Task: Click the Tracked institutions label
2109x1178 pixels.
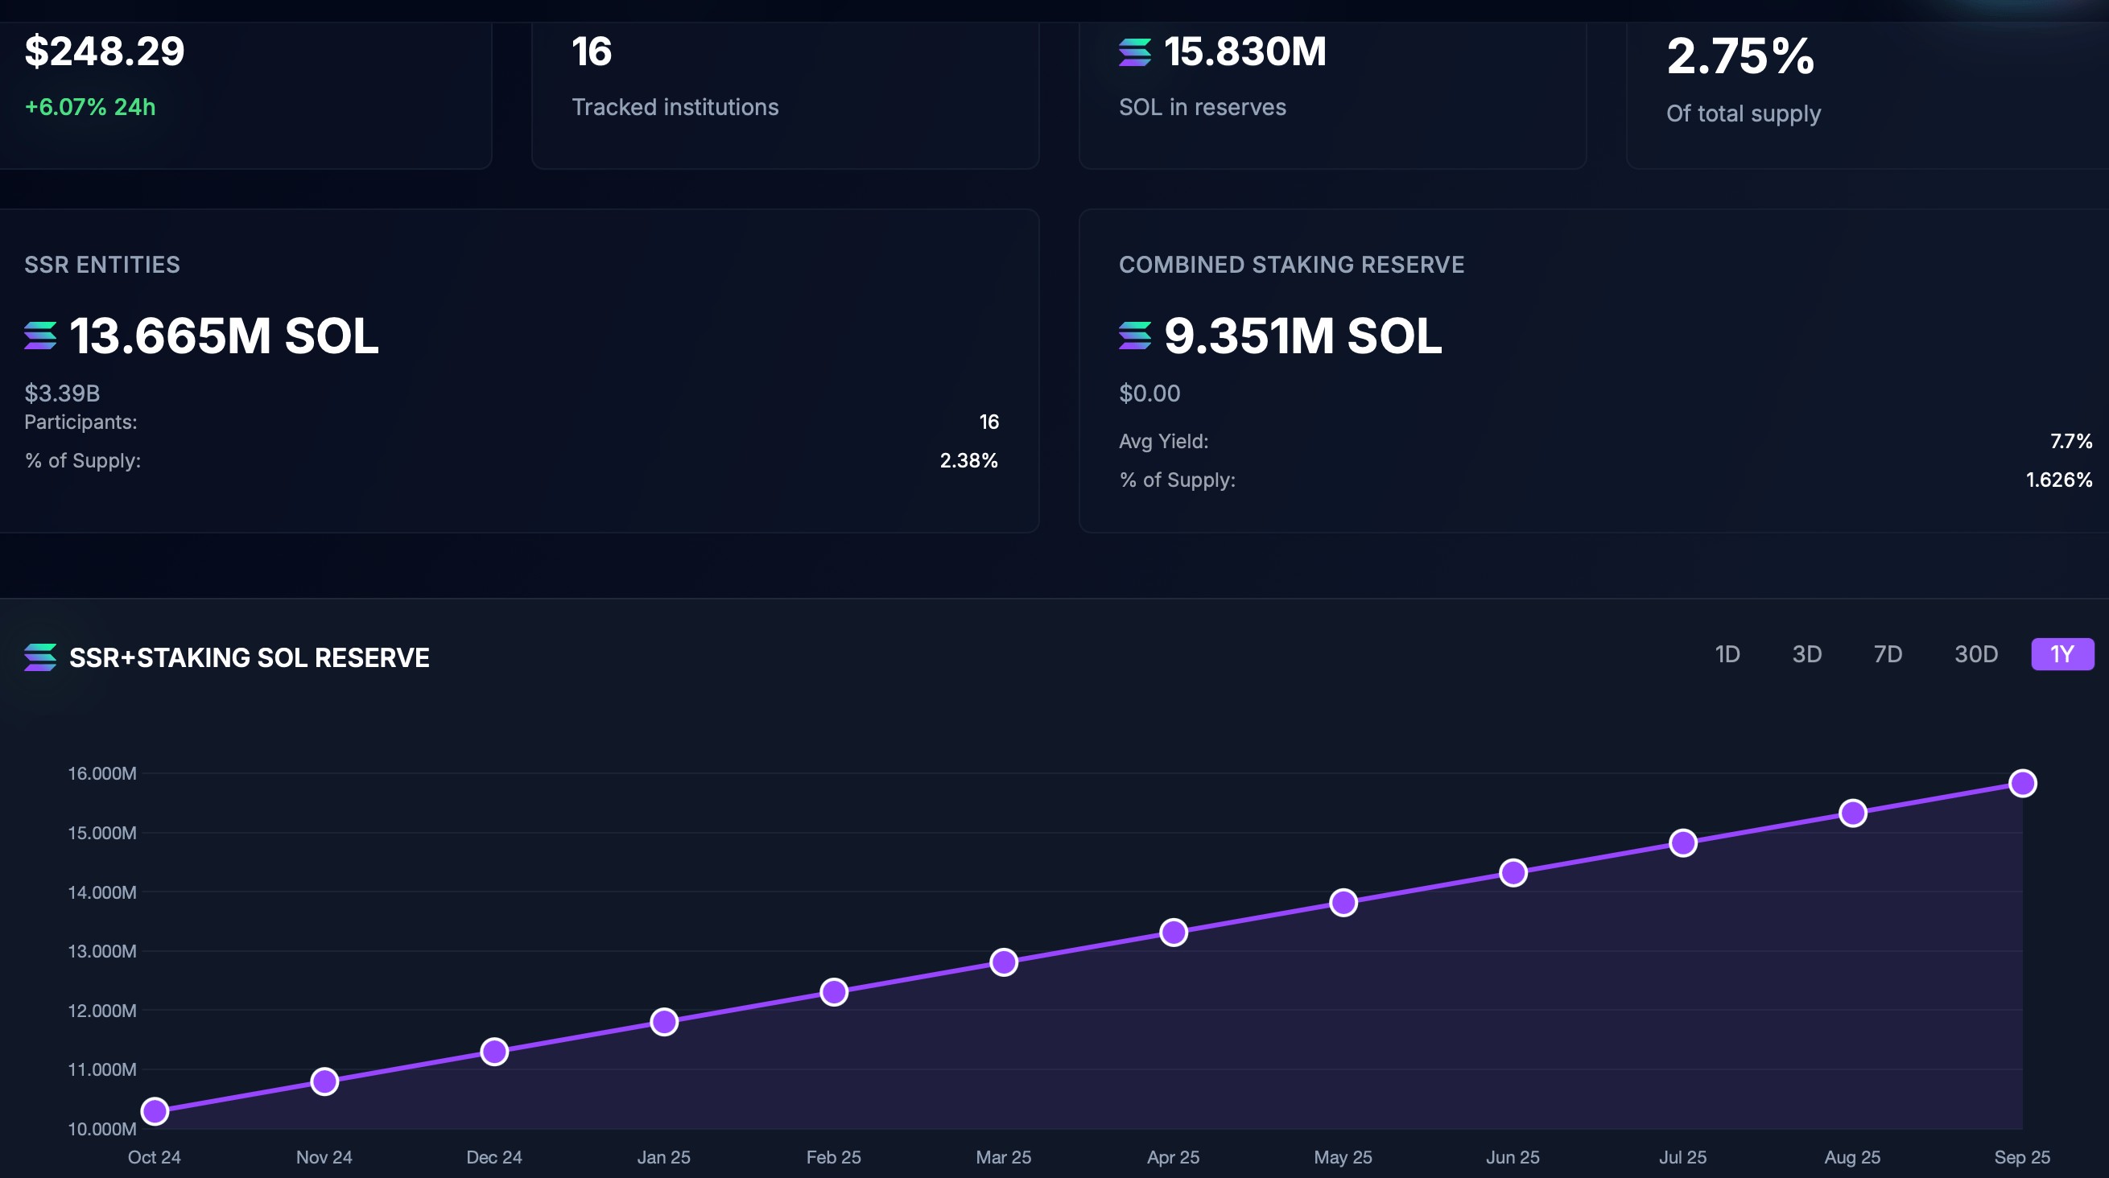Action: click(675, 107)
